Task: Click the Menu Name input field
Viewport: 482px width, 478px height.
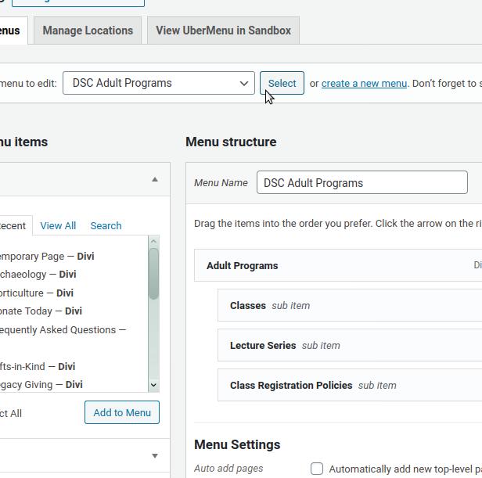Action: coord(362,182)
